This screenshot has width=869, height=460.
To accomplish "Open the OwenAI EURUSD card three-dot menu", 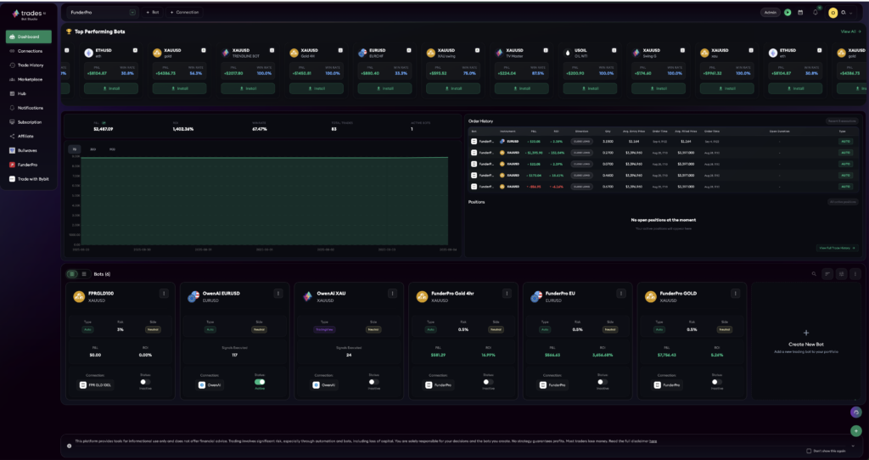I will click(278, 293).
